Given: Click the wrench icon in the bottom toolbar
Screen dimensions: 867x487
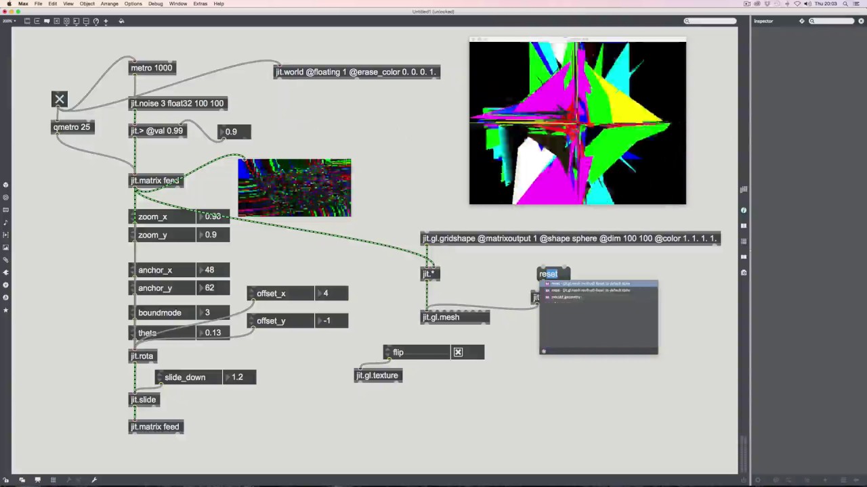Looking at the screenshot, I should point(94,480).
